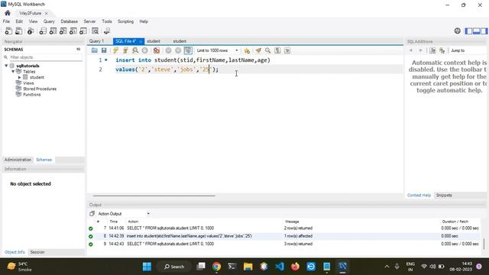This screenshot has height=275, width=489.
Task: Execute statement under cursor icon
Action: click(x=125, y=50)
